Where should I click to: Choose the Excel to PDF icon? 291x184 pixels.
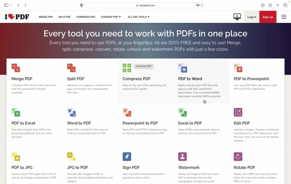(x=183, y=112)
